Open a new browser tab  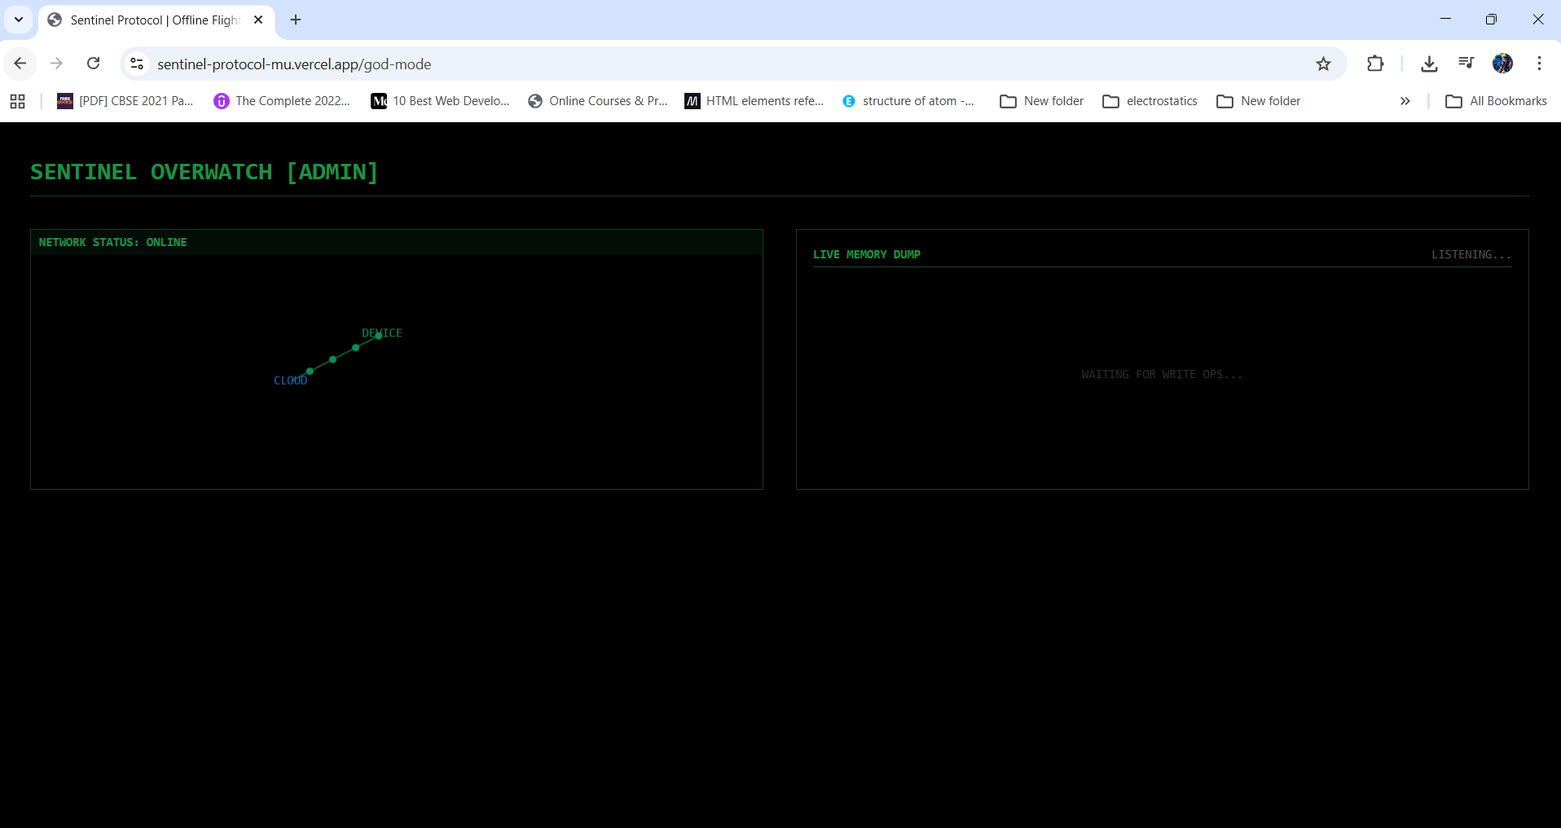[x=296, y=20]
